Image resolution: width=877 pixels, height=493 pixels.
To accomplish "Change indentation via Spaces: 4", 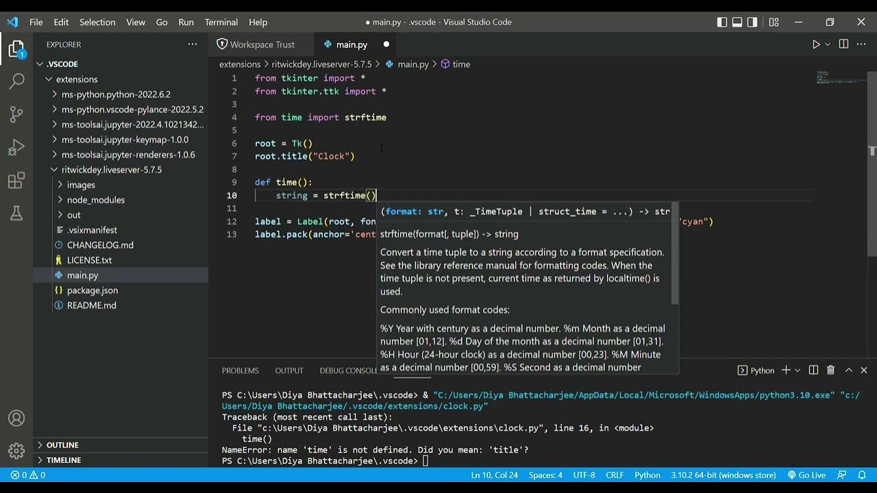I will (545, 475).
